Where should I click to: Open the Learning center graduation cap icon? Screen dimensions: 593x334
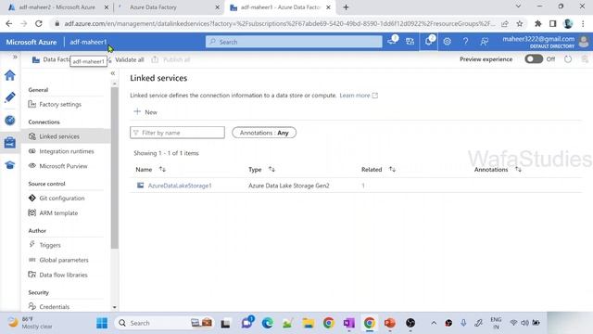click(x=10, y=165)
